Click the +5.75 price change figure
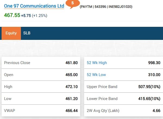Screen dimensions: 163x119 [x=26, y=15]
